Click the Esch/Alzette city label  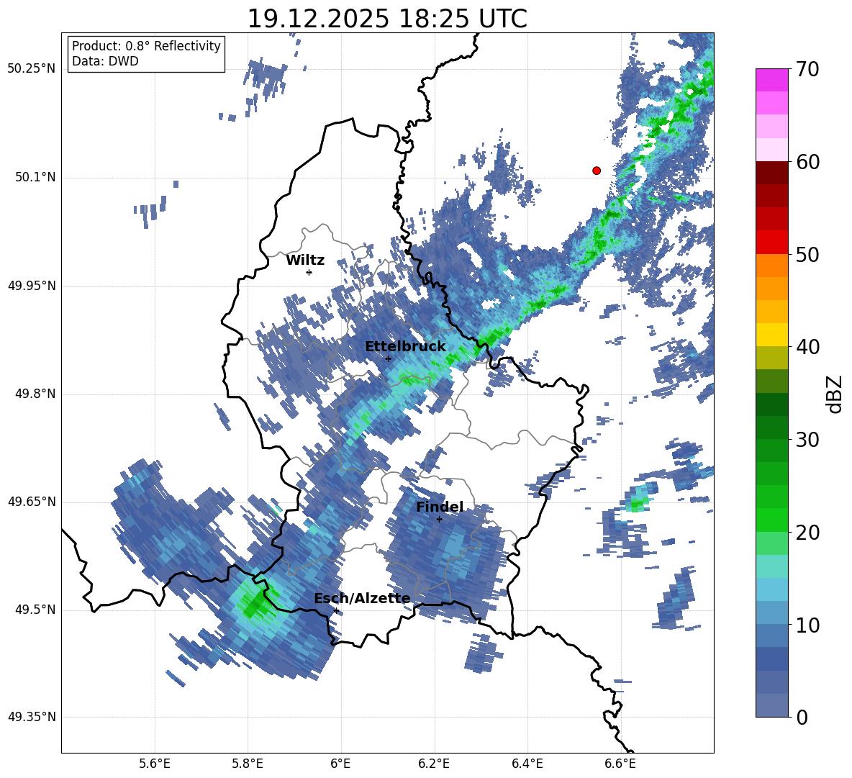[x=362, y=598]
